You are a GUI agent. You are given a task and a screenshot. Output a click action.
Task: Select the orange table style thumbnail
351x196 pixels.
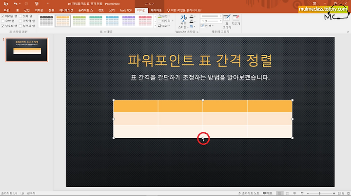(63, 21)
